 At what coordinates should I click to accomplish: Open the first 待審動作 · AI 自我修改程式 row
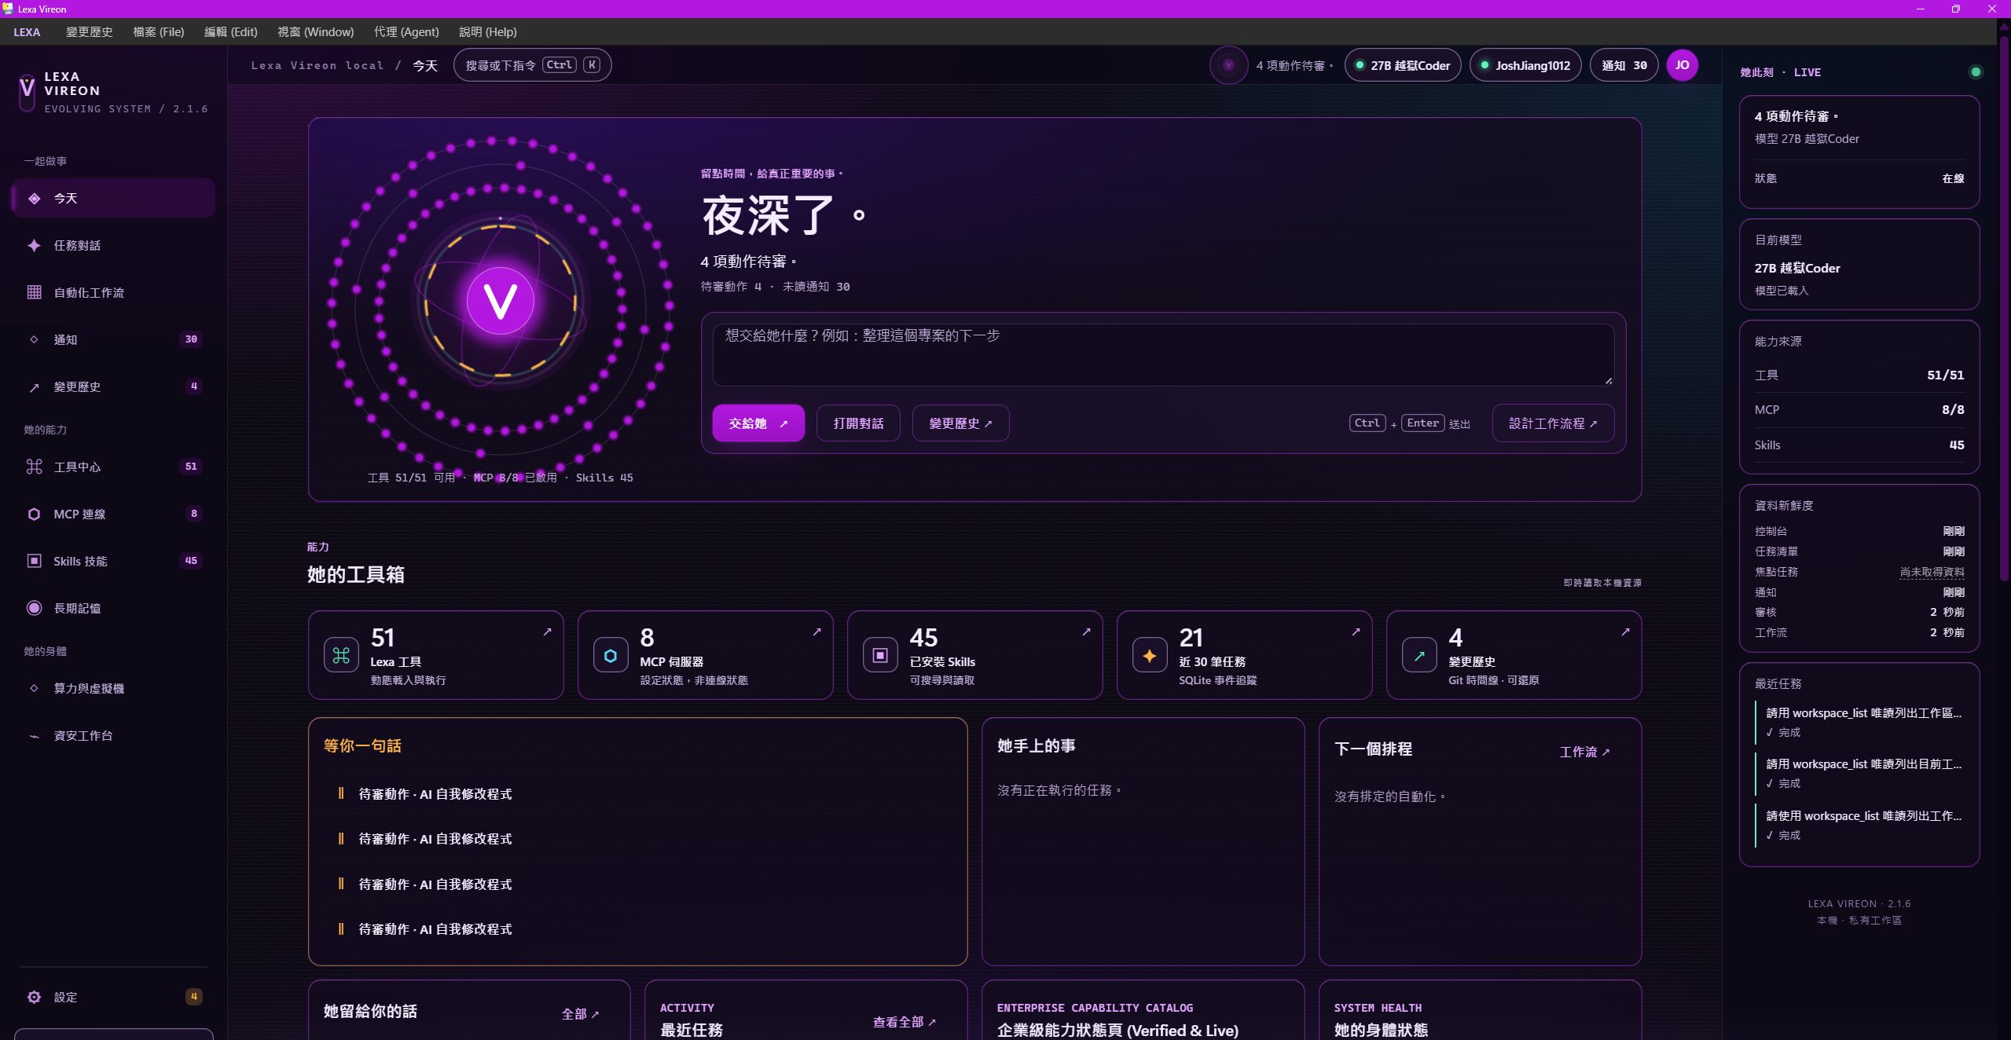pos(637,794)
